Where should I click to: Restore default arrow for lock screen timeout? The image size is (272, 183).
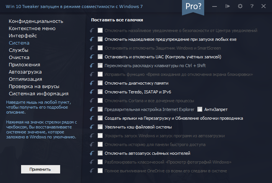pos(92,74)
